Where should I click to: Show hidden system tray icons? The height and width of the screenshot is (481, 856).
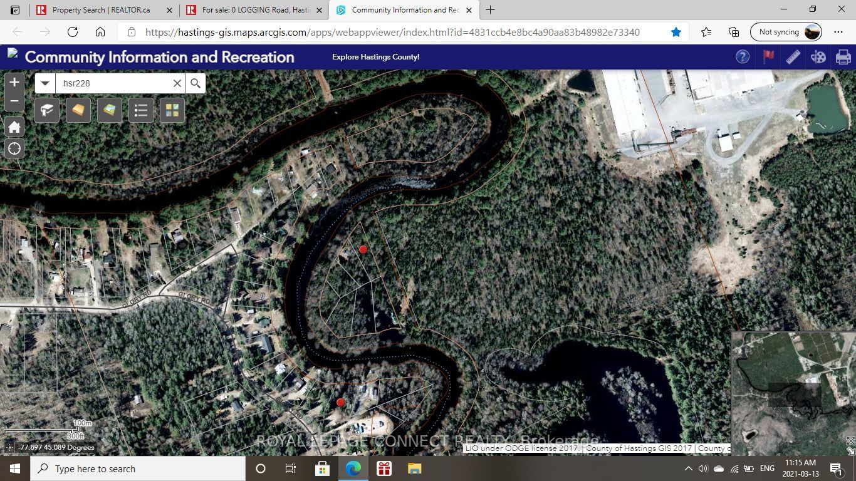pos(688,468)
